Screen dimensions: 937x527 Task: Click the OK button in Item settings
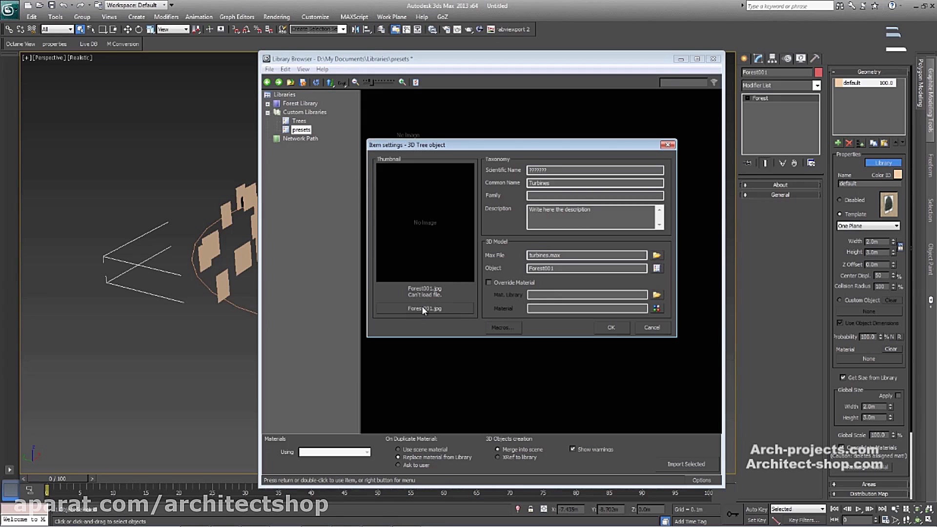[x=611, y=327]
